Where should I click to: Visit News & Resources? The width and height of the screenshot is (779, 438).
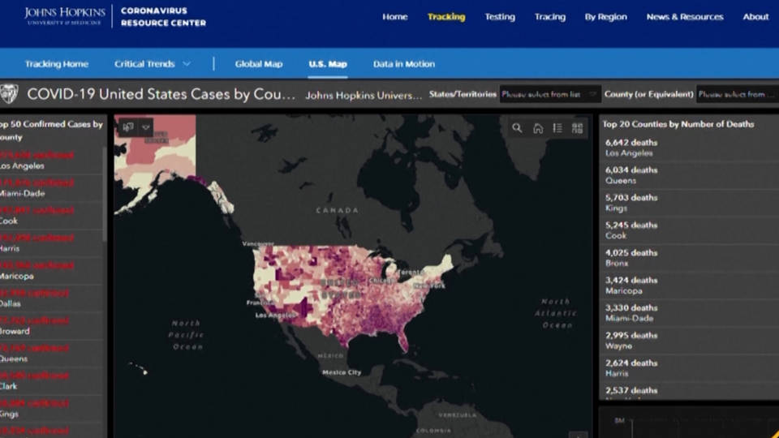[x=685, y=16]
